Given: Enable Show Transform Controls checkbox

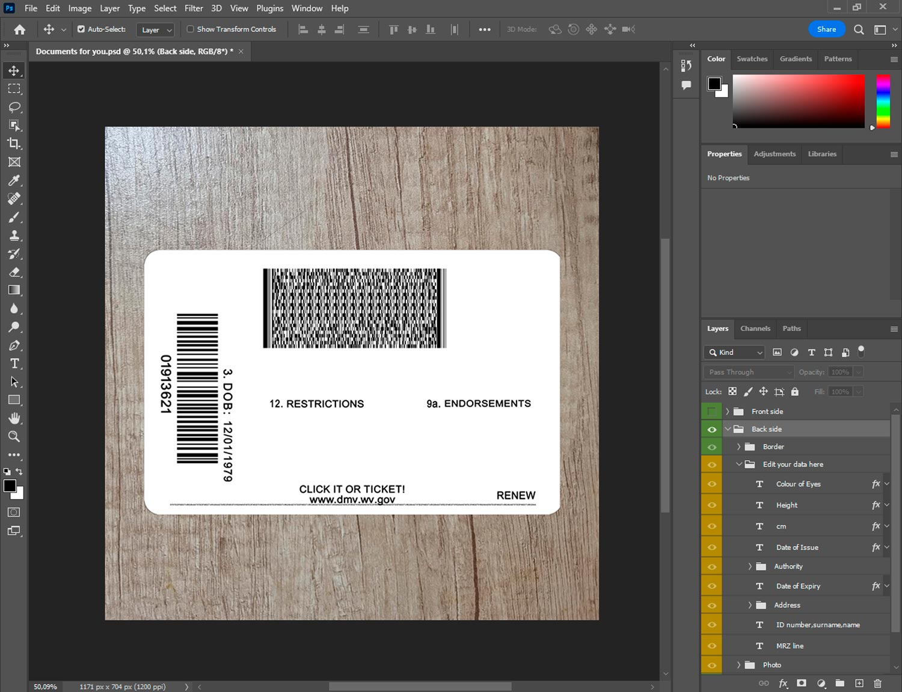Looking at the screenshot, I should click(190, 29).
